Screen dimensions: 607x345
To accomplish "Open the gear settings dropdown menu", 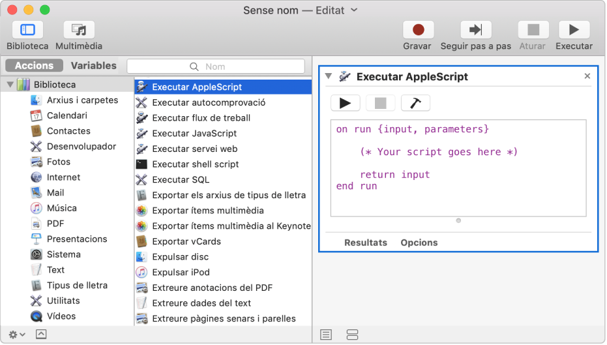I will pos(18,334).
